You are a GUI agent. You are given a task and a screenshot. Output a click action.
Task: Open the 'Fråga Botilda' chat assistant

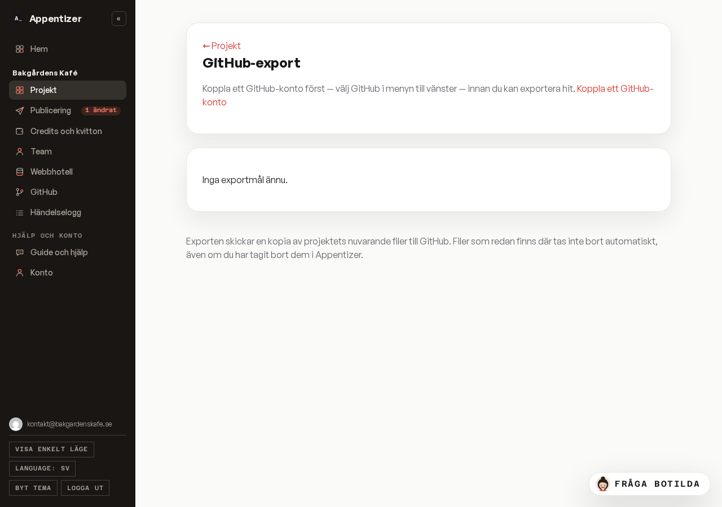[650, 484]
